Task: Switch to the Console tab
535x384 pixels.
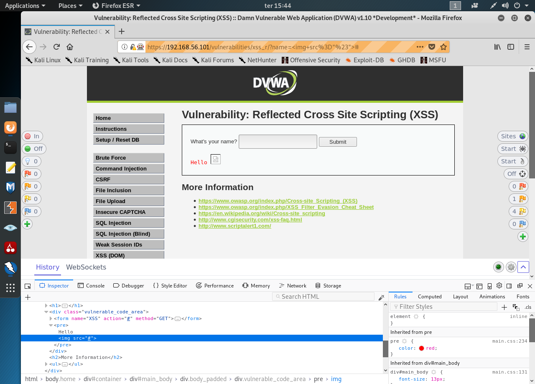Action: pos(91,286)
